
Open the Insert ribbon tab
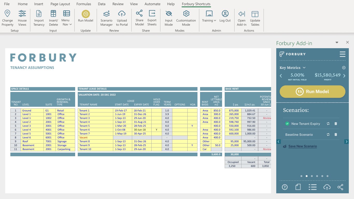tap(39, 4)
